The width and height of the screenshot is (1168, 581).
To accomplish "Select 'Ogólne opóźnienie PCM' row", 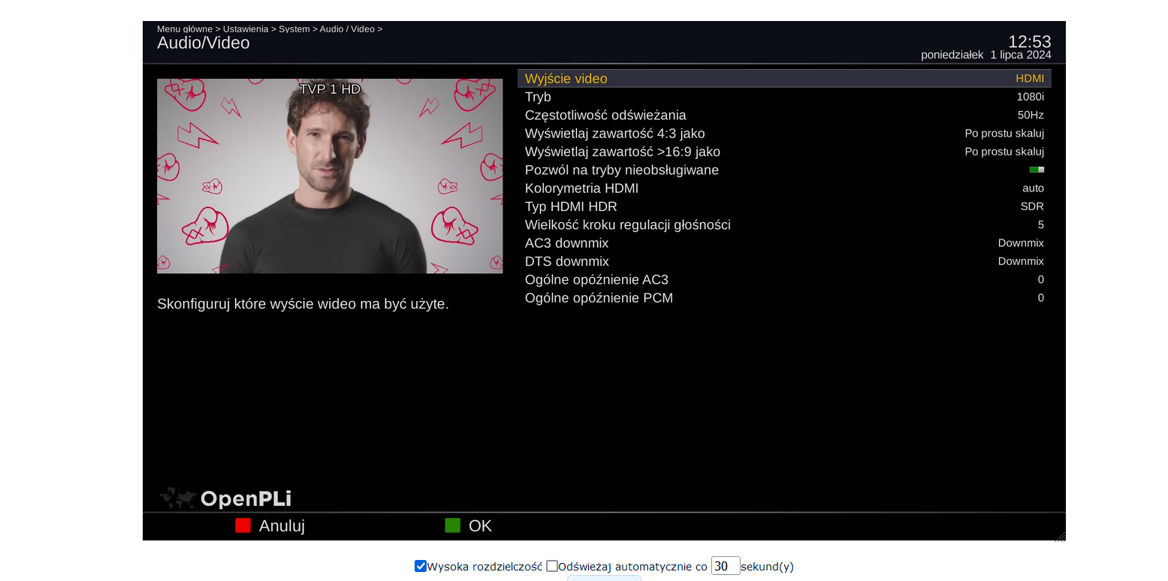I will coord(784,298).
